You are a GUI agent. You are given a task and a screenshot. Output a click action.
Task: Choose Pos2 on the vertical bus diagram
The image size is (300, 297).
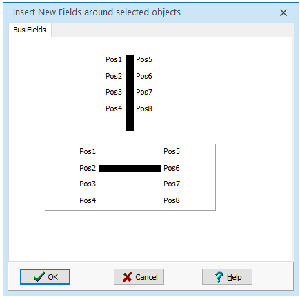click(x=114, y=76)
